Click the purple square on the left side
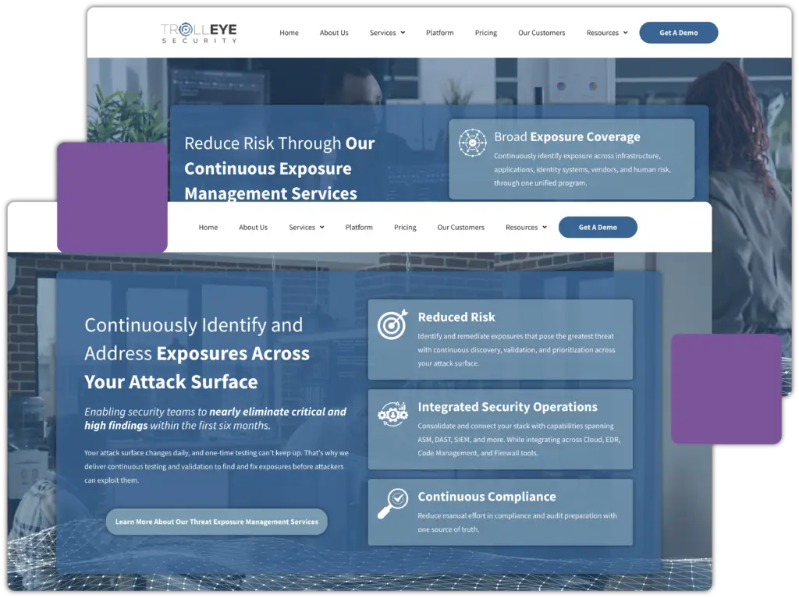This screenshot has height=598, width=799. (x=112, y=197)
